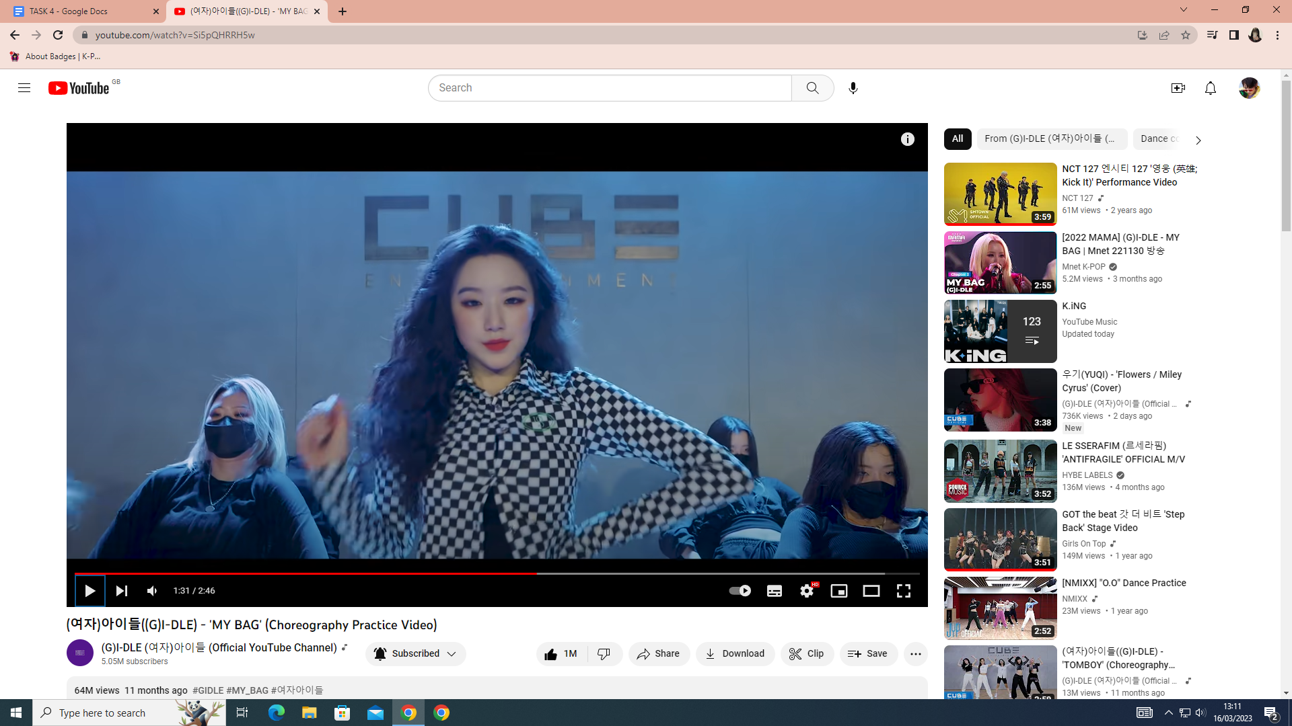Skip to the next video
The width and height of the screenshot is (1292, 726).
click(x=122, y=591)
